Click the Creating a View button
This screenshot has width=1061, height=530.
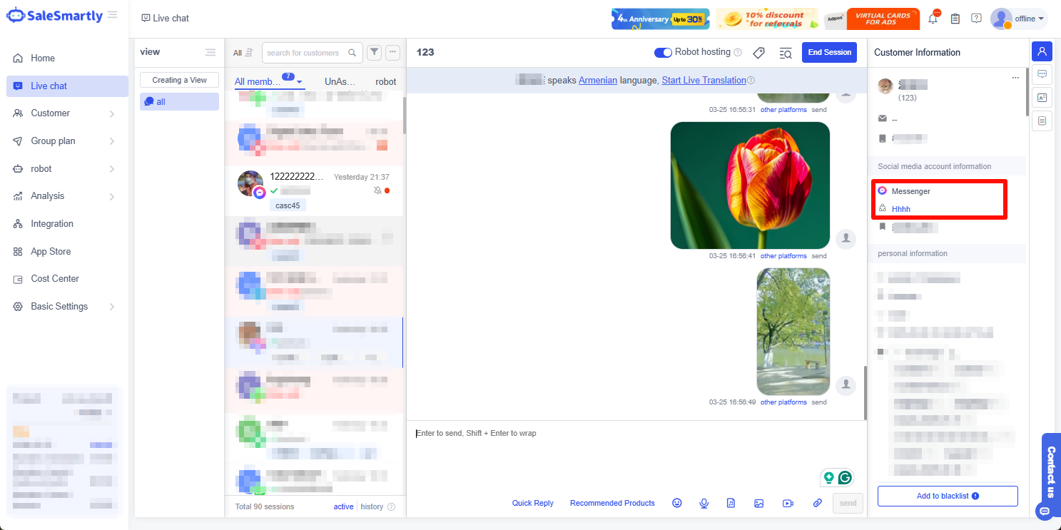[179, 80]
